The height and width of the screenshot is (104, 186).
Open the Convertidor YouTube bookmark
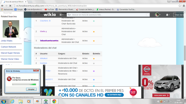(126, 10)
